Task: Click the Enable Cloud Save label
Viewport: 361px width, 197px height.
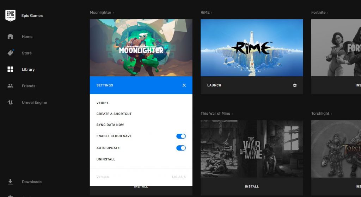Action: coord(114,136)
